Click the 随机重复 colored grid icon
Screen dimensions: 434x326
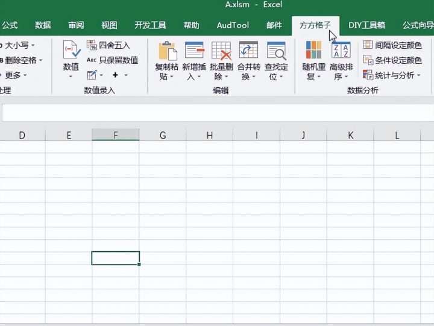click(x=313, y=50)
